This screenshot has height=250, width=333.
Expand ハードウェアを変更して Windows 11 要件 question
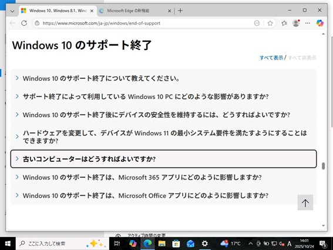click(x=163, y=136)
